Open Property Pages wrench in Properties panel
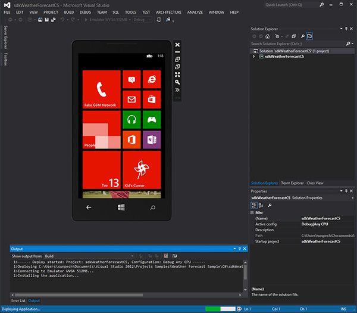Screen dimensions: 357x313 [x=270, y=205]
